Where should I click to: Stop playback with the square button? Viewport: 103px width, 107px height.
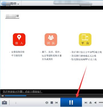click(x=52, y=103)
